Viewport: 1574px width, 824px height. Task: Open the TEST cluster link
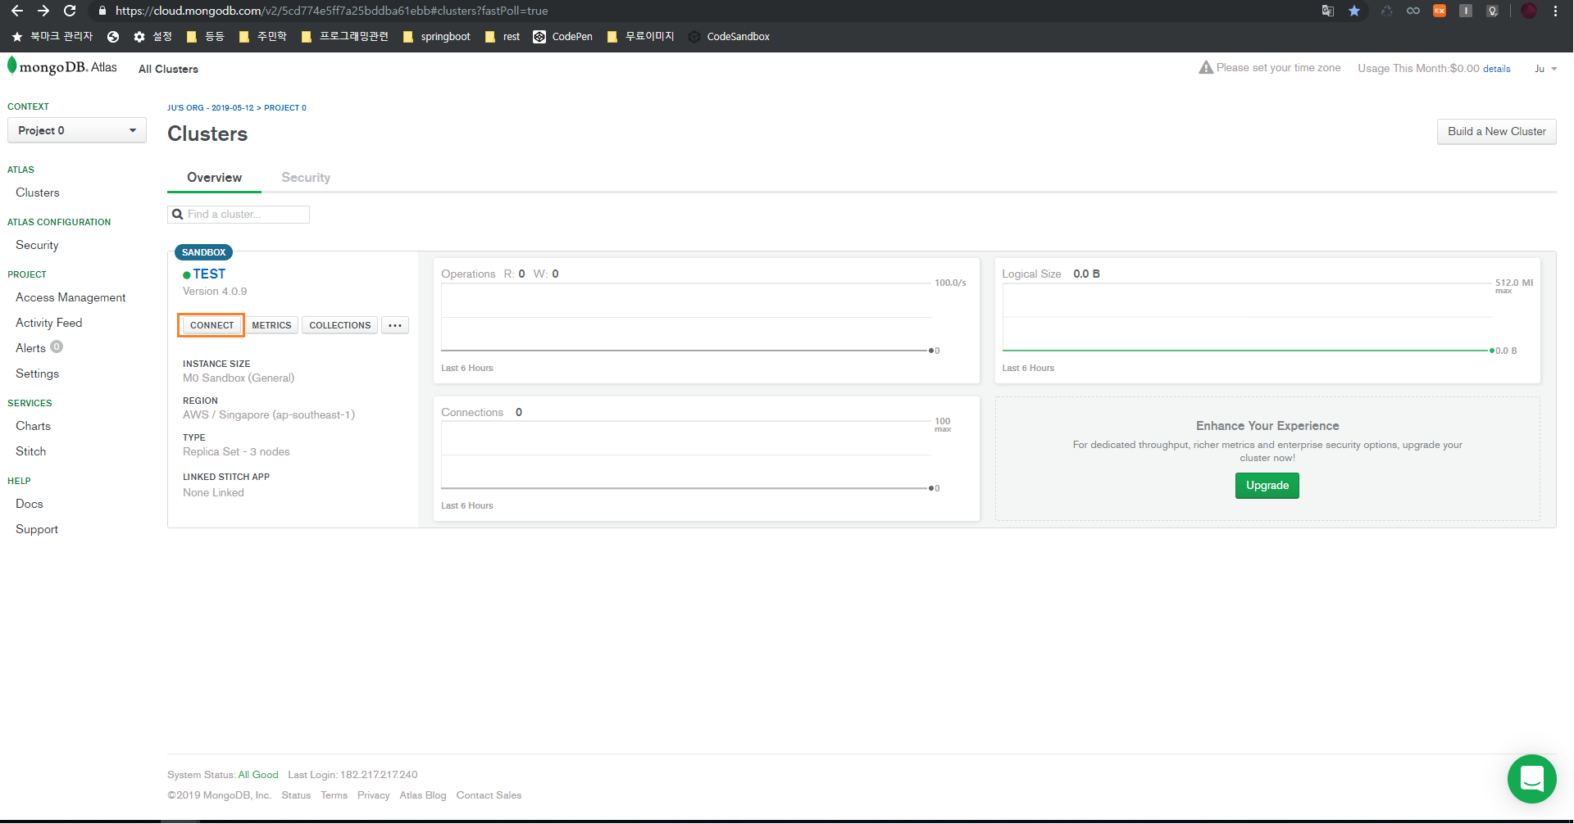[209, 274]
